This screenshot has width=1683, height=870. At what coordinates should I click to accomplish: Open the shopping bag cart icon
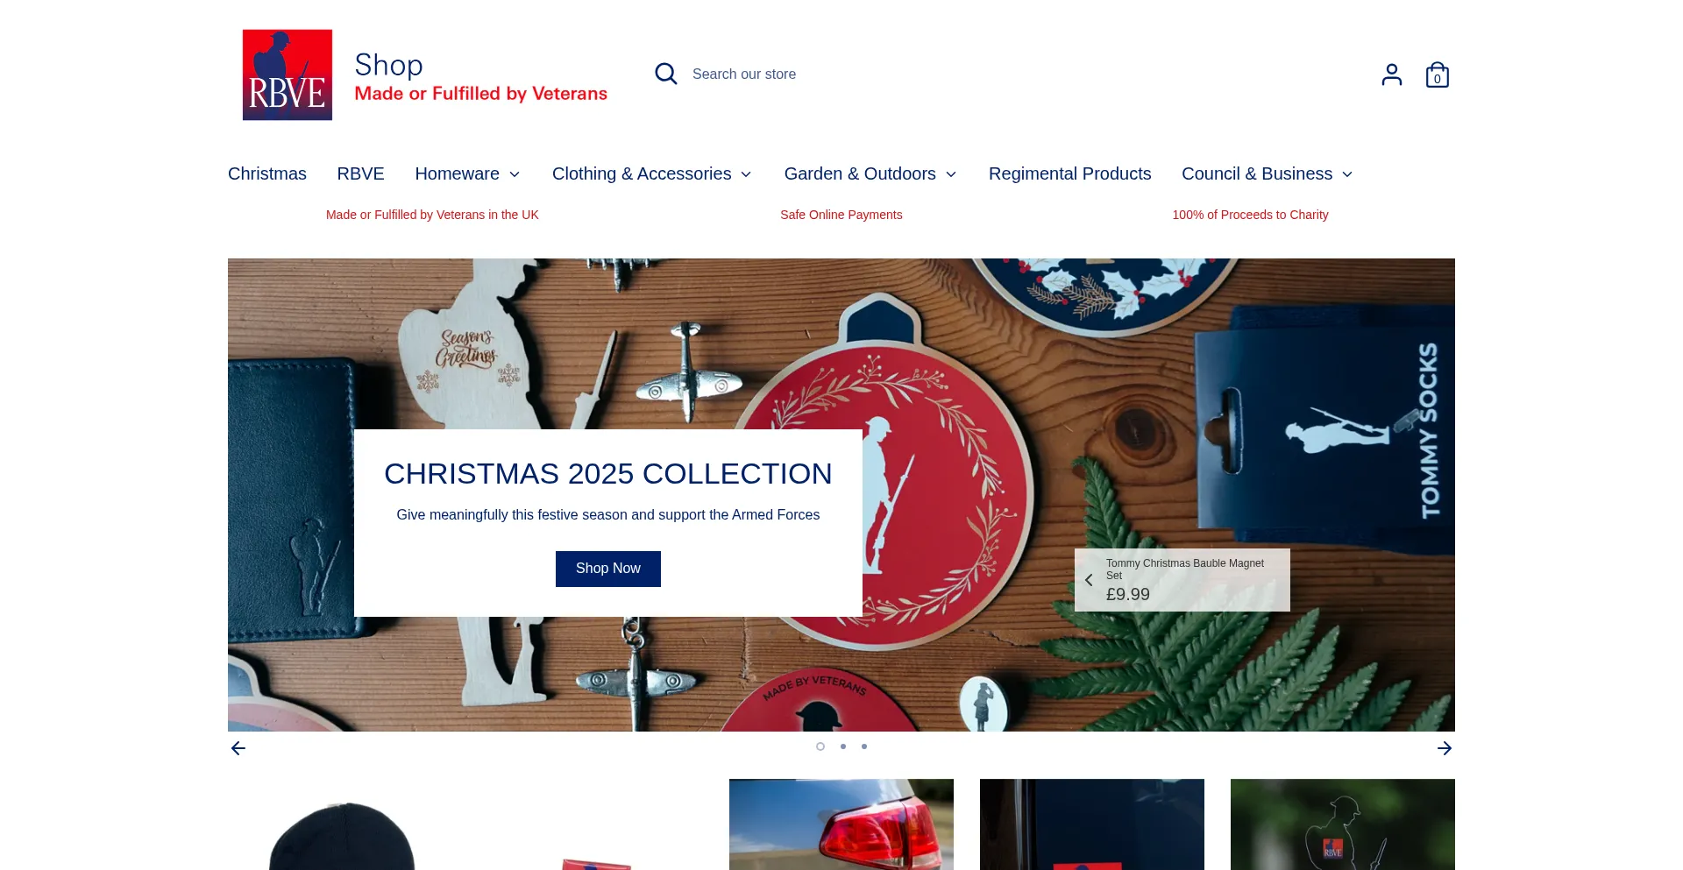(x=1438, y=74)
